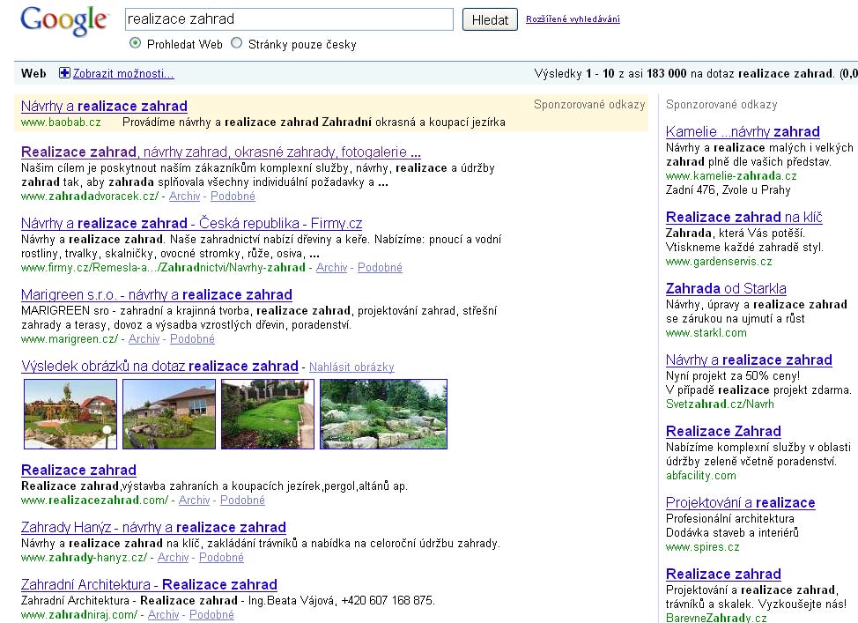This screenshot has width=858, height=623.
Task: Open second image thumbnail with house and lawn
Action: pyautogui.click(x=169, y=414)
